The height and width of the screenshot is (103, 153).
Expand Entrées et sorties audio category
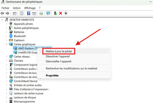coord(7,85)
